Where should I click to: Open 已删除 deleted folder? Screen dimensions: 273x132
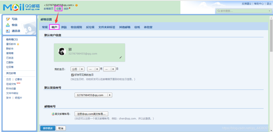10,62
